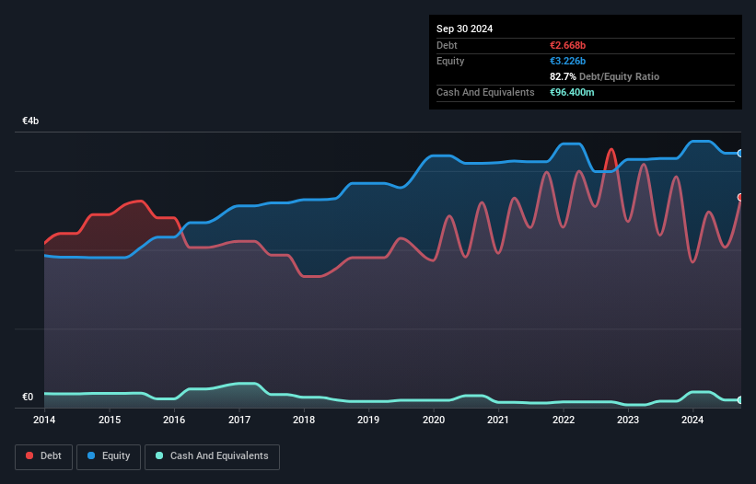Image resolution: width=756 pixels, height=484 pixels.
Task: Click the €96.400m cash value in tooltip
Action: 572,92
